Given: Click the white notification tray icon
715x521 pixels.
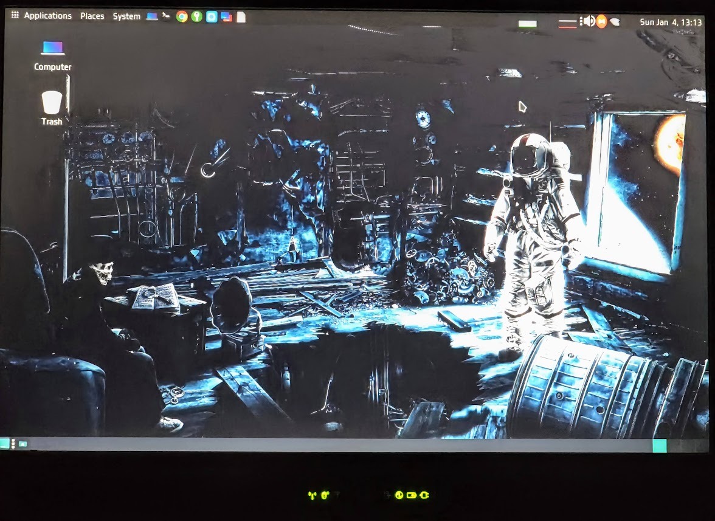Looking at the screenshot, I should [615, 21].
